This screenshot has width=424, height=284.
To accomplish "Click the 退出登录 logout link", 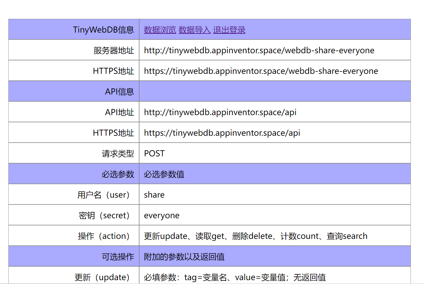I will pyautogui.click(x=229, y=30).
